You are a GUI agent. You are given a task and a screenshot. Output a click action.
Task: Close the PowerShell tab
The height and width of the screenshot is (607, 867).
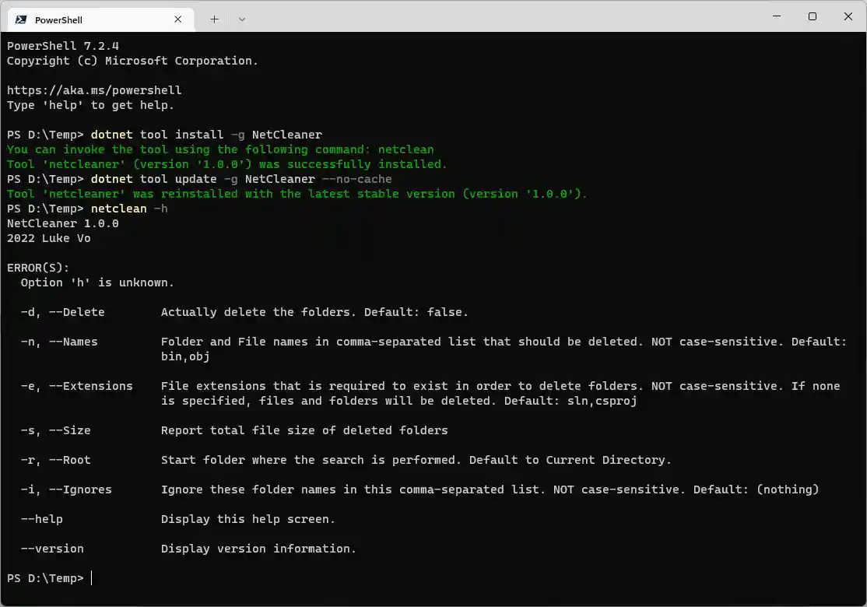(x=178, y=19)
